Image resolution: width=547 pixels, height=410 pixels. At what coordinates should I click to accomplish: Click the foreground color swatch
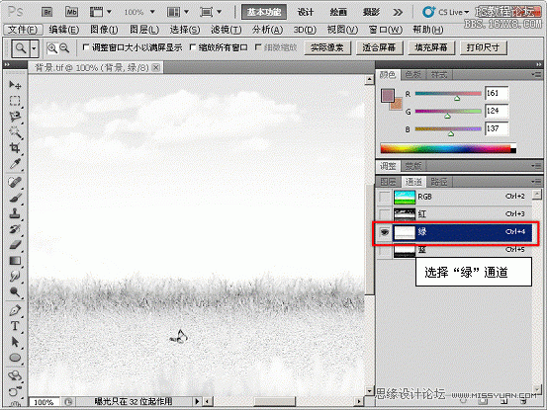tap(388, 96)
